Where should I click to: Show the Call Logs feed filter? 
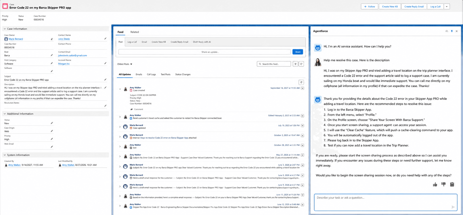point(151,75)
